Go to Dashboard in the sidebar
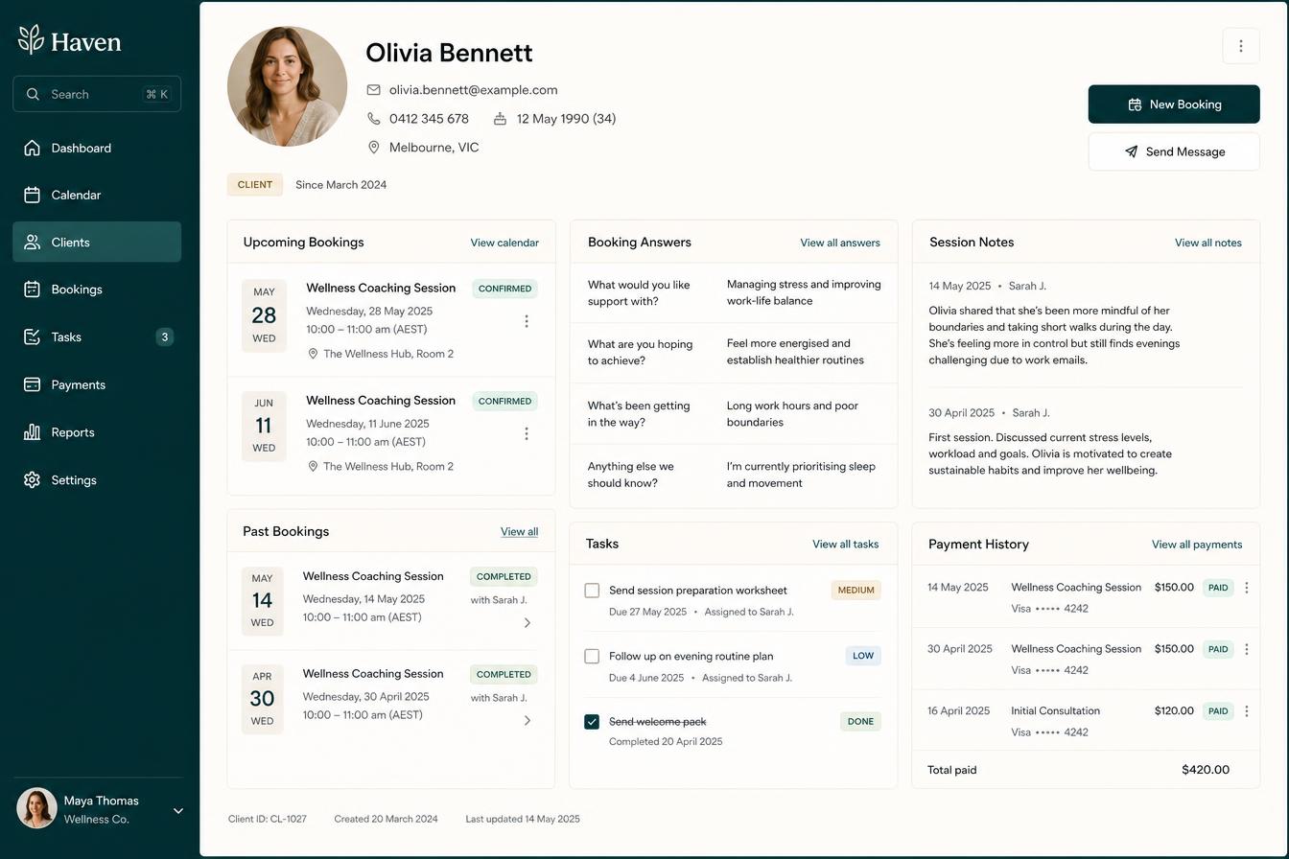The image size is (1289, 859). click(97, 148)
